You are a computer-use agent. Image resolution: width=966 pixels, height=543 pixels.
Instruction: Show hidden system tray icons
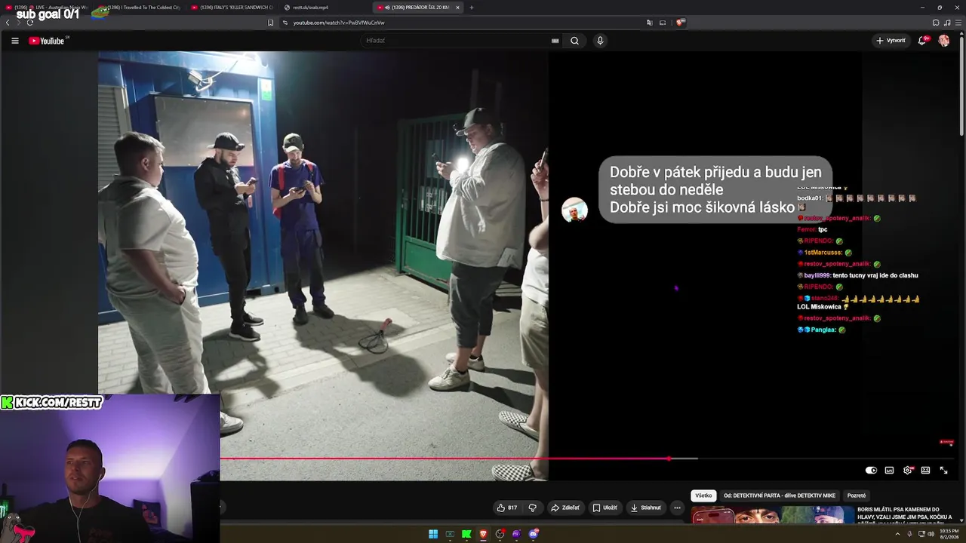click(898, 534)
